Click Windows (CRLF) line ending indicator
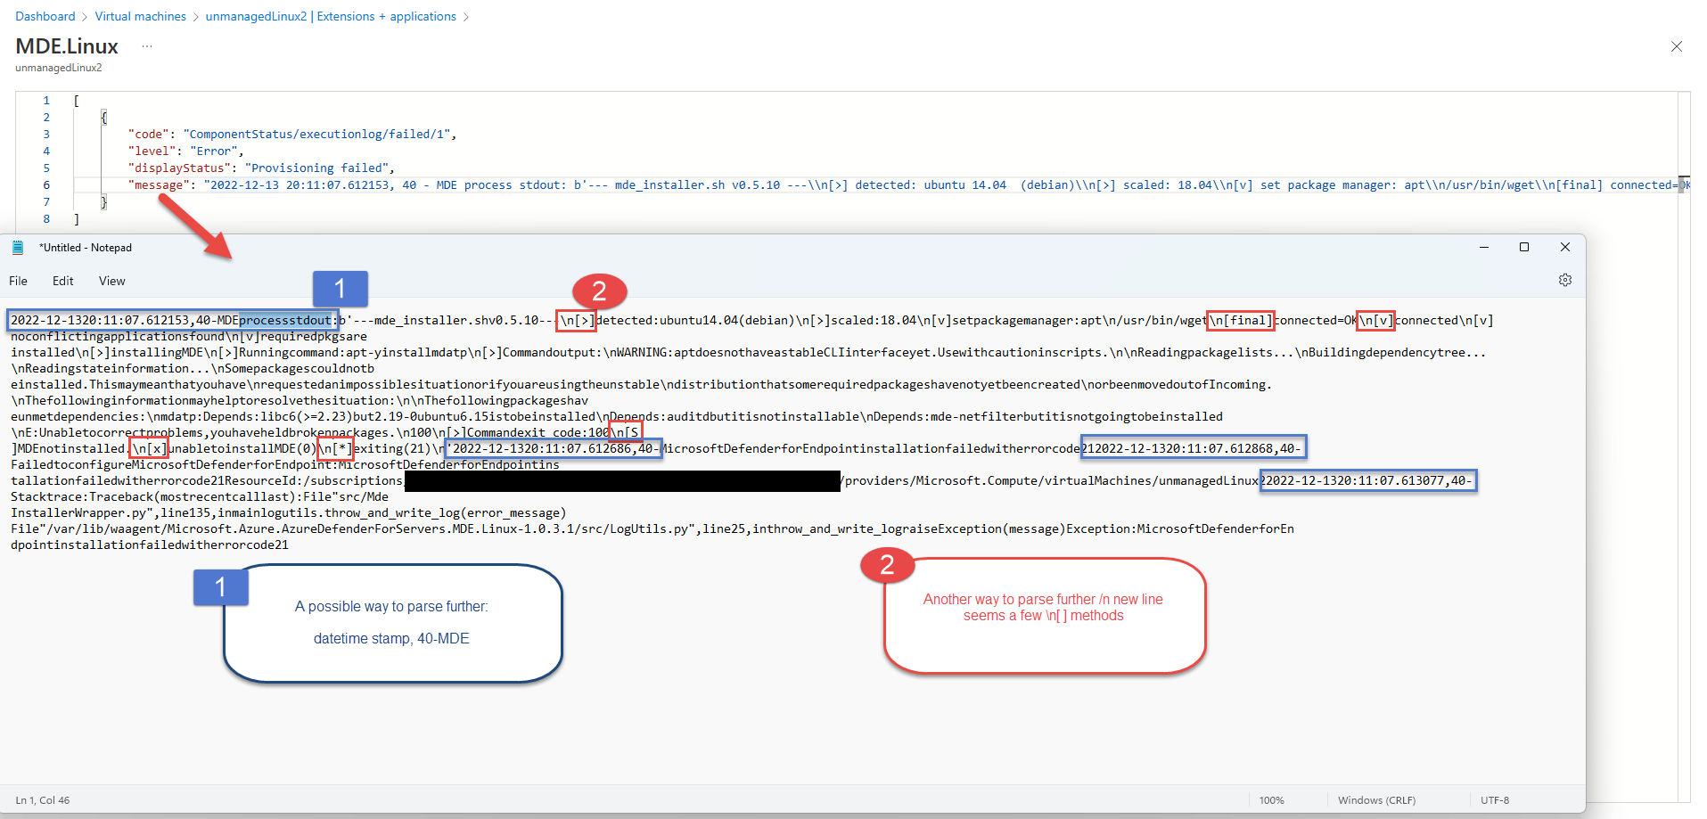Image resolution: width=1707 pixels, height=819 pixels. coord(1376,800)
